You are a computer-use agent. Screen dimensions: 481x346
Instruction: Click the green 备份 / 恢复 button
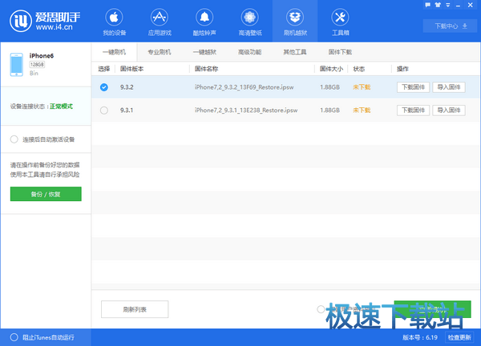(x=46, y=194)
